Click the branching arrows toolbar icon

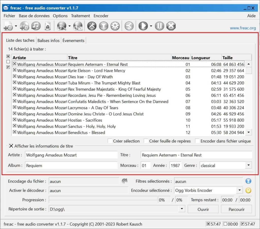129,26
